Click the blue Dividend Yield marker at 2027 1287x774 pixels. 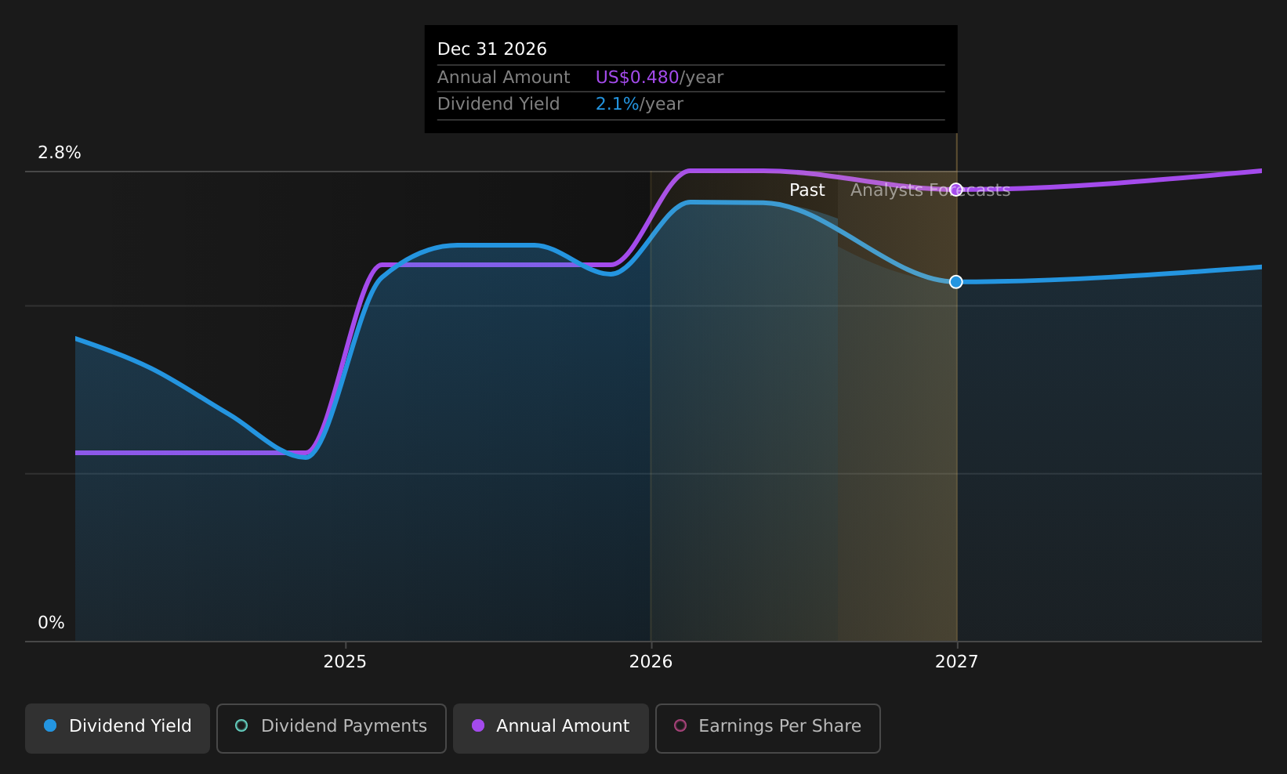(x=956, y=282)
